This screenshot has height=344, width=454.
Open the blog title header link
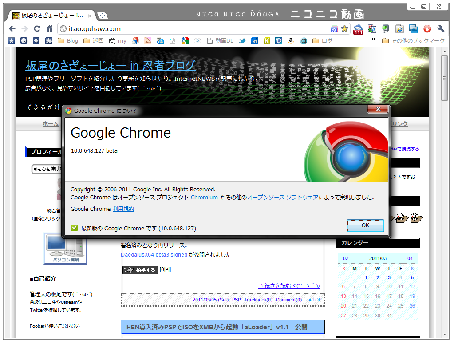111,66
